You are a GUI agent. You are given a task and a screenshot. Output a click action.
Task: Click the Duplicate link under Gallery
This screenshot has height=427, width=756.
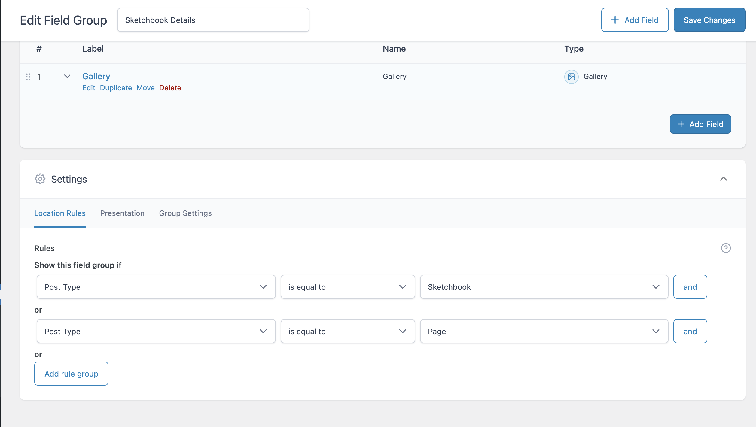point(116,88)
